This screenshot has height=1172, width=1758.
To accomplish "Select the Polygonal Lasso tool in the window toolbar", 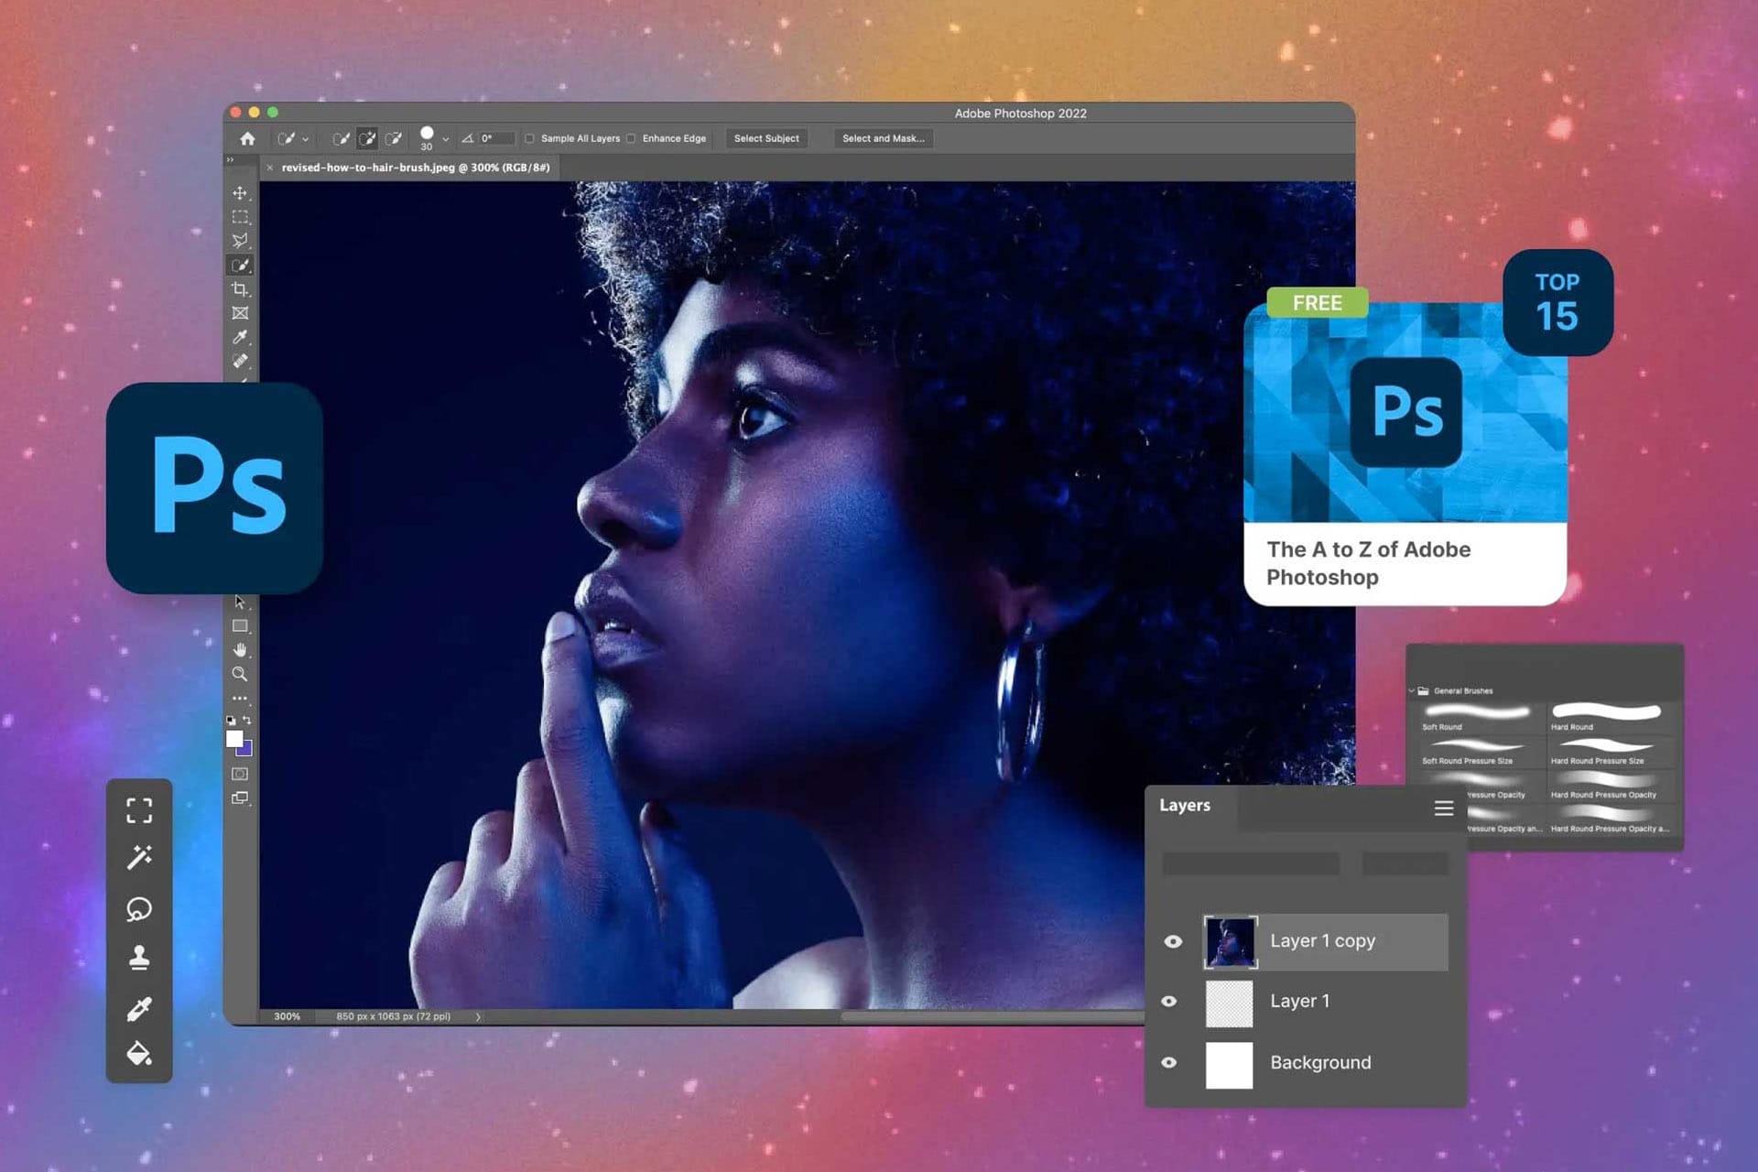I will click(x=240, y=241).
